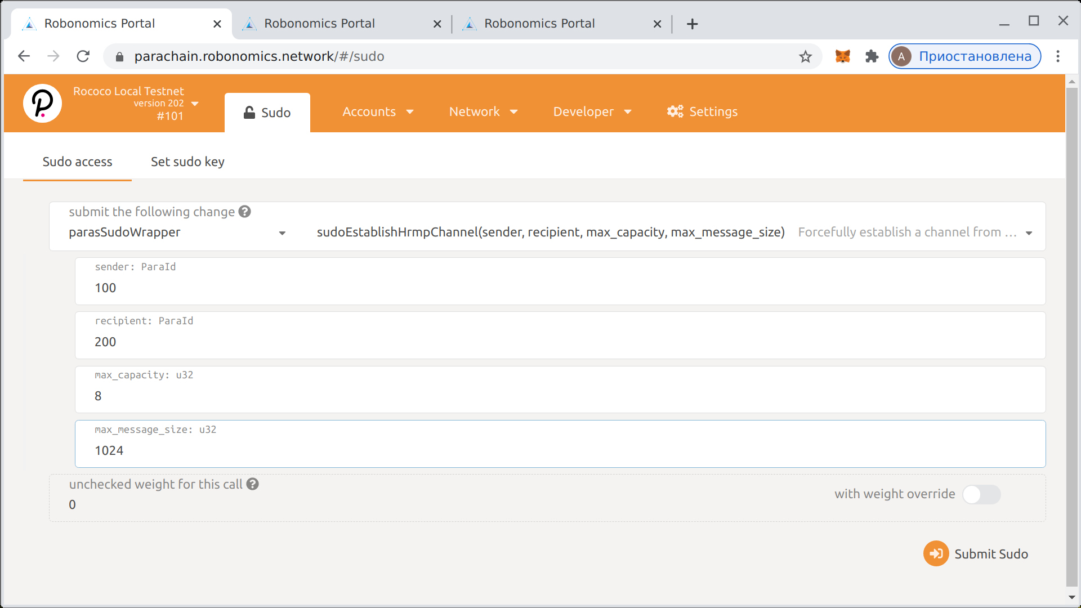This screenshot has width=1081, height=608.
Task: Click the address bar URL
Action: coord(259,56)
